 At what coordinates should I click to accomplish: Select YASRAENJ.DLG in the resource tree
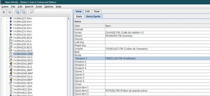pyautogui.click(x=23, y=67)
